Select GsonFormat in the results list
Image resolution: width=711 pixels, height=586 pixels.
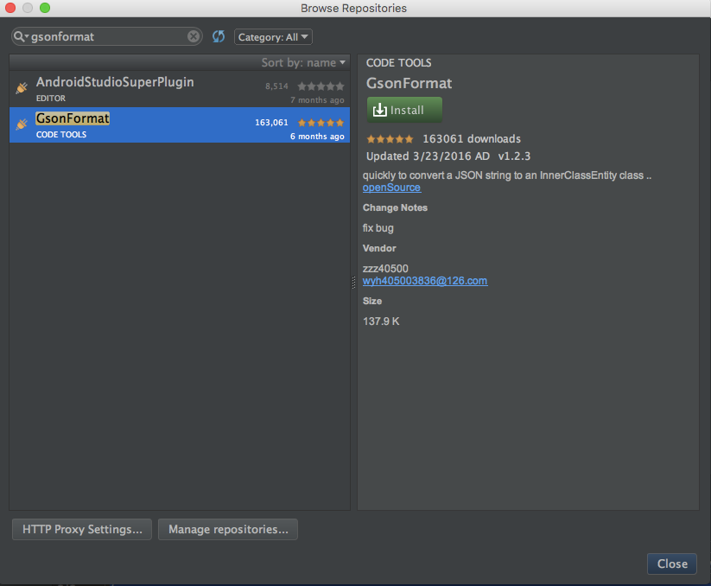pyautogui.click(x=130, y=123)
